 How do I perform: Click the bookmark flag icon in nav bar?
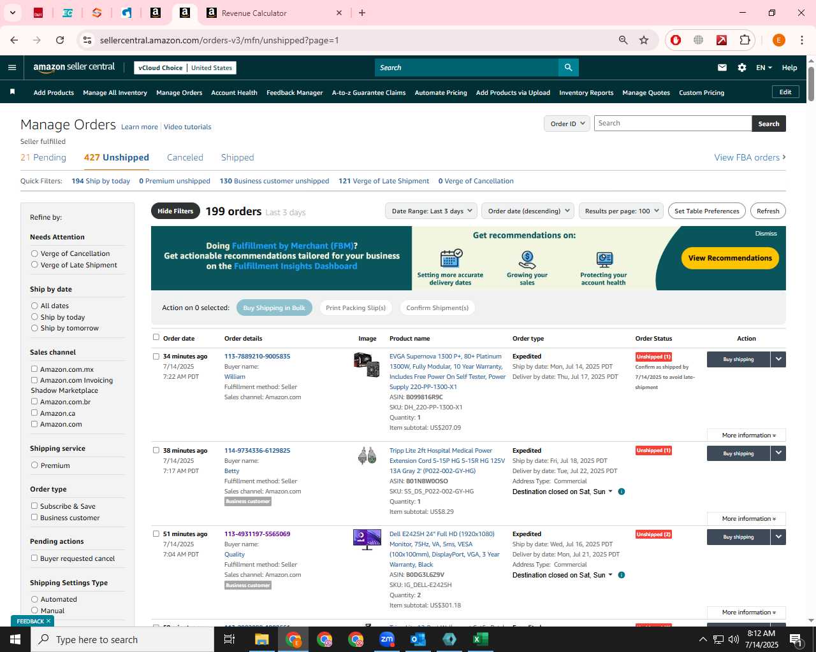pyautogui.click(x=12, y=92)
